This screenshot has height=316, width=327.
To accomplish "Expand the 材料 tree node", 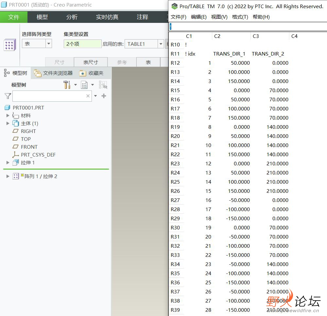I will coord(8,115).
